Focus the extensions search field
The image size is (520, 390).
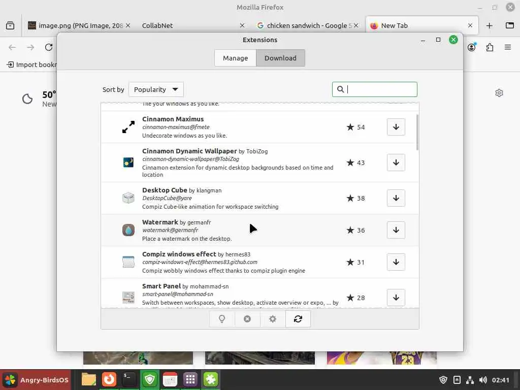(x=374, y=89)
